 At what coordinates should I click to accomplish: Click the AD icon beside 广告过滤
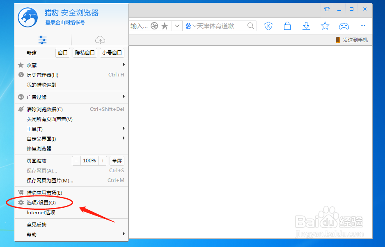[x=21, y=97]
